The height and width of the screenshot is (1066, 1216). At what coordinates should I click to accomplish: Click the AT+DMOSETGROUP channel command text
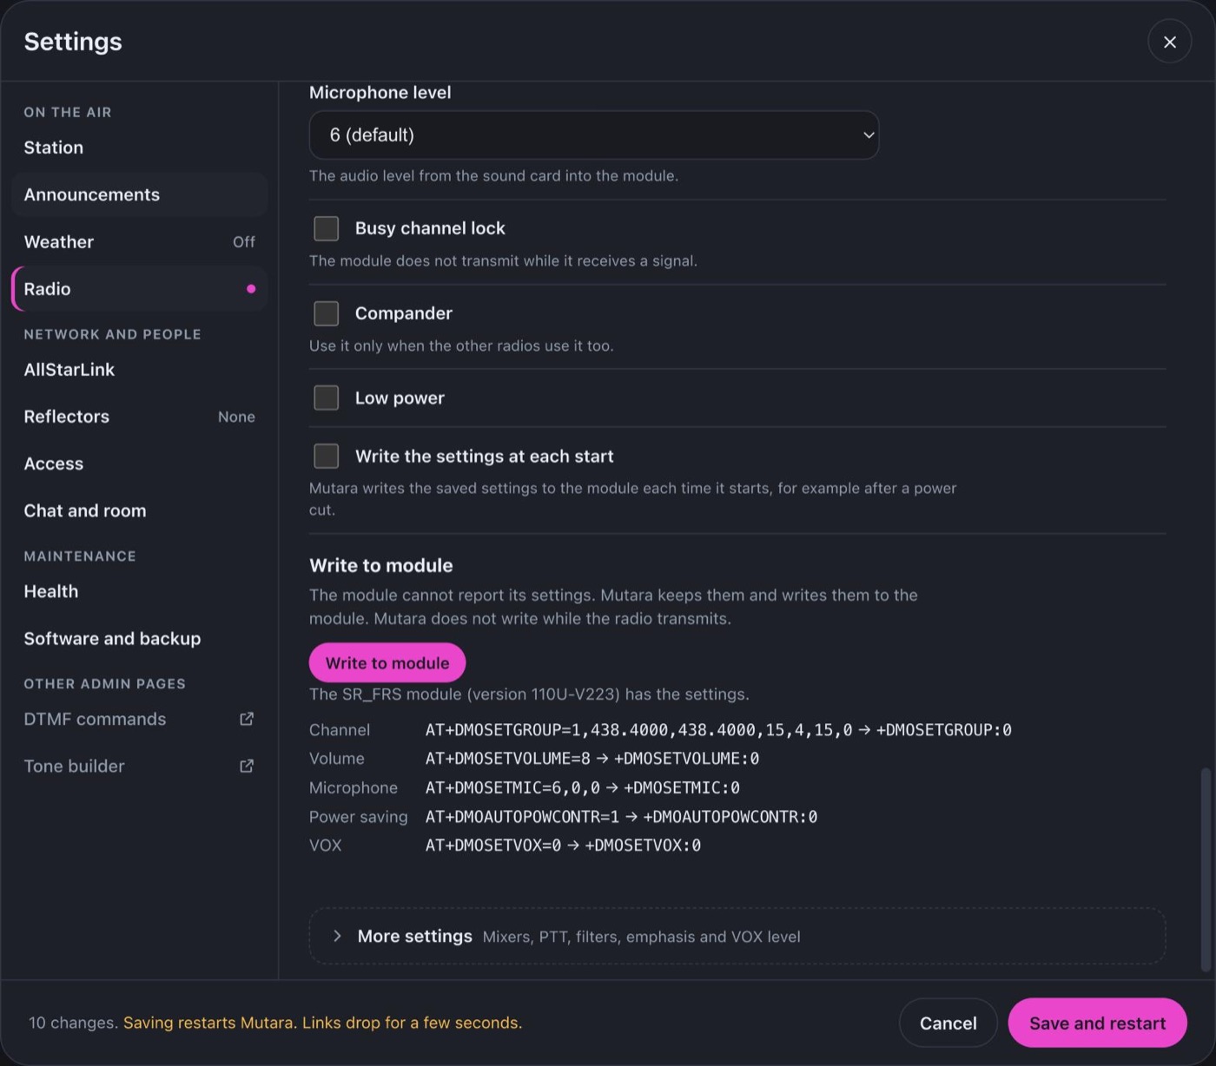tap(718, 730)
